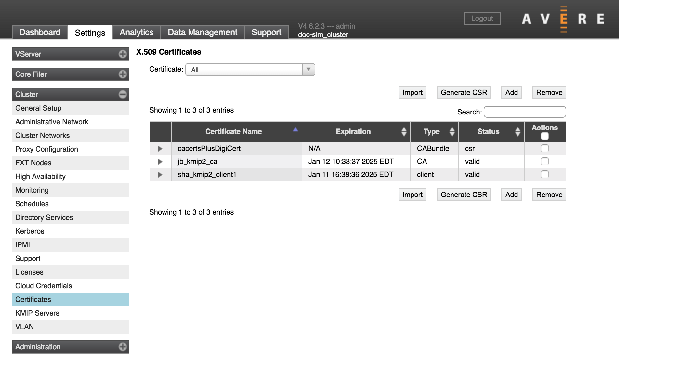The height and width of the screenshot is (376, 681).
Task: Open the Certificate filter dropdown
Action: [x=308, y=69]
